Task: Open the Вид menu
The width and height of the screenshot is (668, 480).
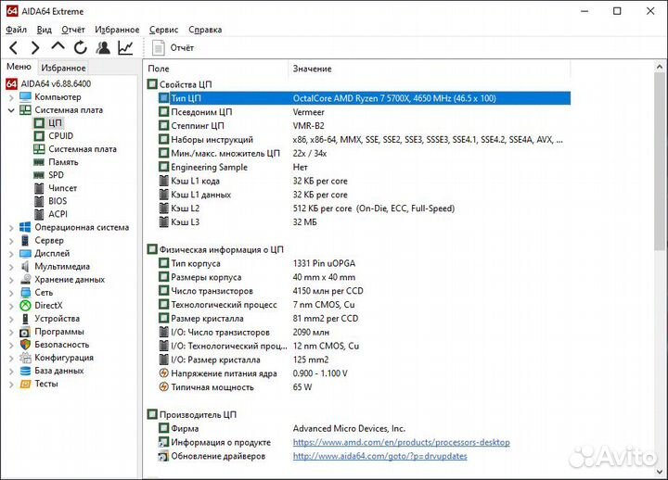Action: click(x=44, y=30)
